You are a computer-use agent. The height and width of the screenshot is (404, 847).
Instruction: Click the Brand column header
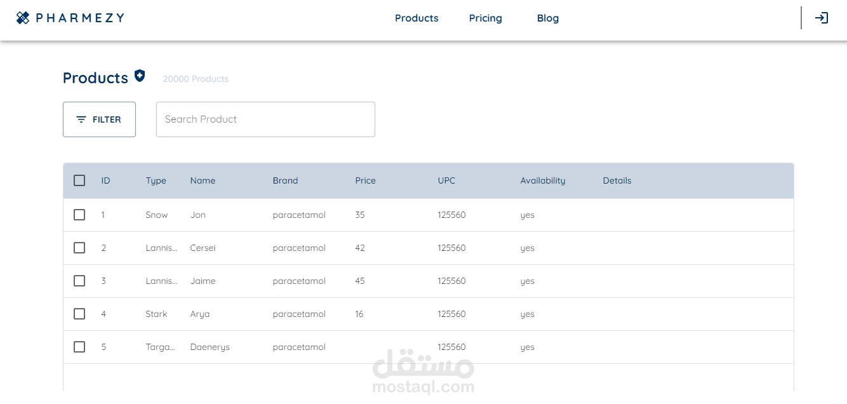pos(285,180)
